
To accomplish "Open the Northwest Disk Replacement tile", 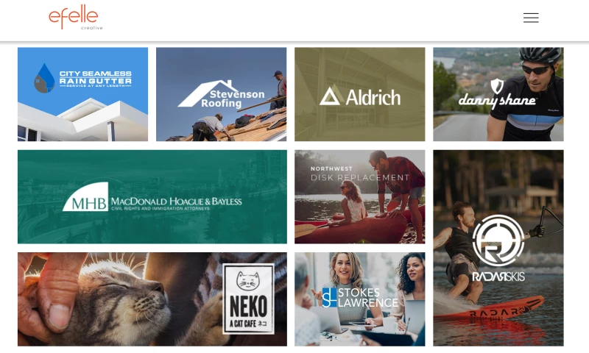I will (x=360, y=197).
